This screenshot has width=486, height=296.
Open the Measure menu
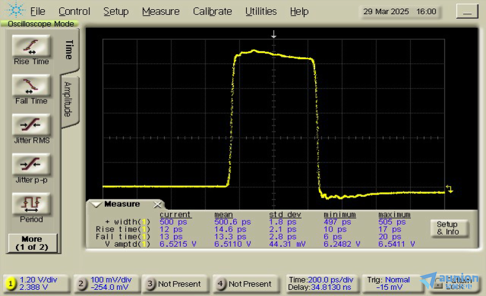pos(160,11)
